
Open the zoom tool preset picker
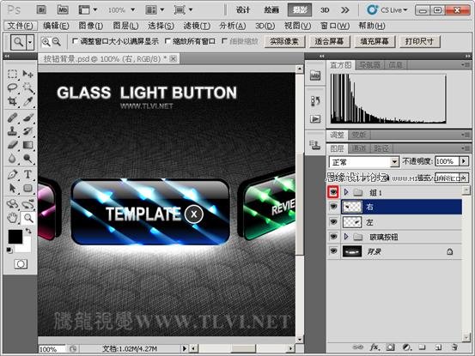30,42
